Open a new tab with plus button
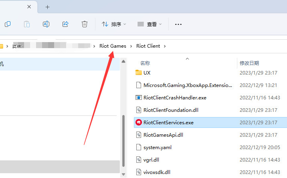 (x=47, y=7)
